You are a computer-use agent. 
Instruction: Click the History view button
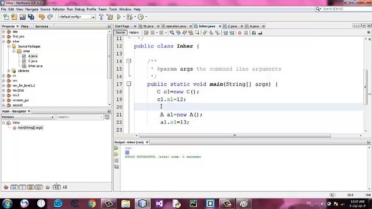click(134, 33)
